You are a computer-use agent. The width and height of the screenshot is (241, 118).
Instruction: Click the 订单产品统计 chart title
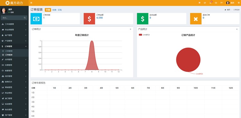point(188,35)
